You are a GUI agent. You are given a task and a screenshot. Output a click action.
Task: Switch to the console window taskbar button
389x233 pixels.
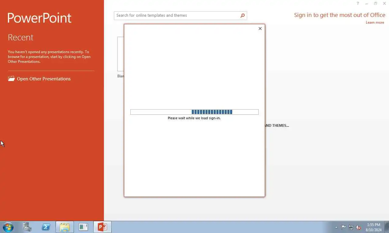point(83,227)
